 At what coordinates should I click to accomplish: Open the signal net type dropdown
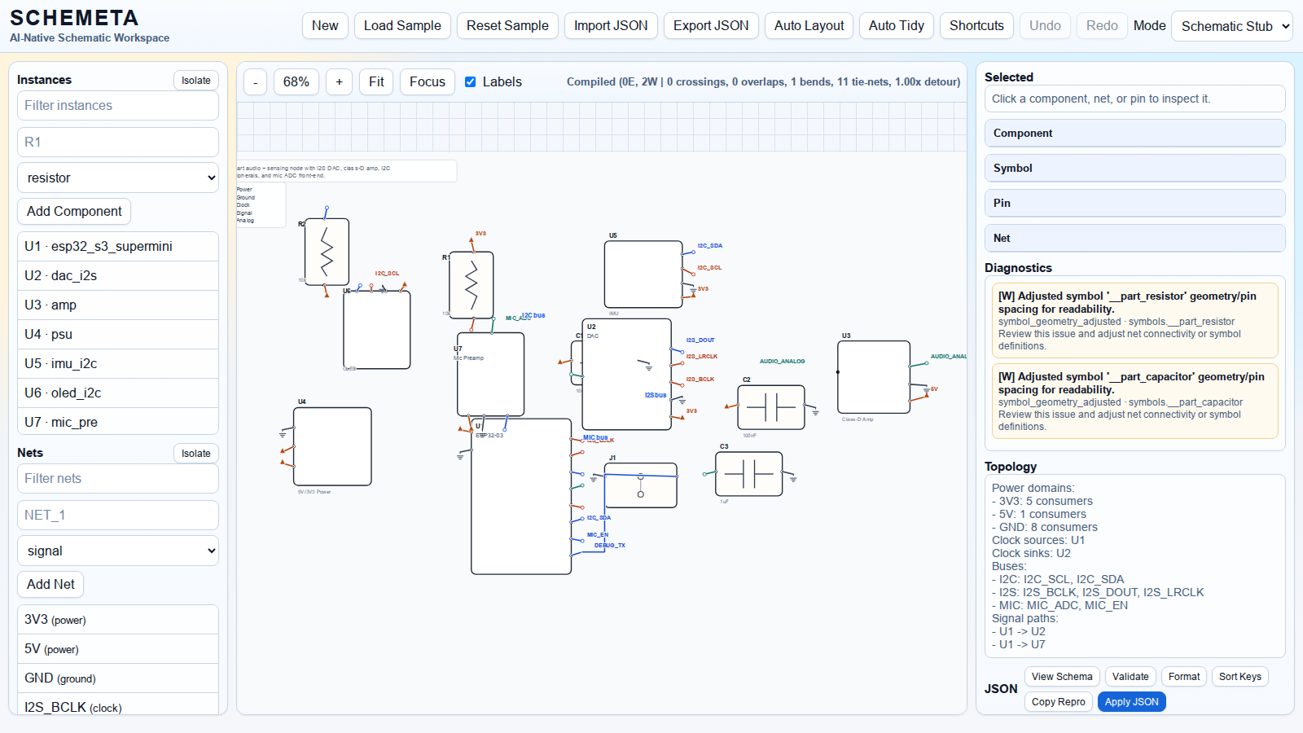(x=118, y=551)
